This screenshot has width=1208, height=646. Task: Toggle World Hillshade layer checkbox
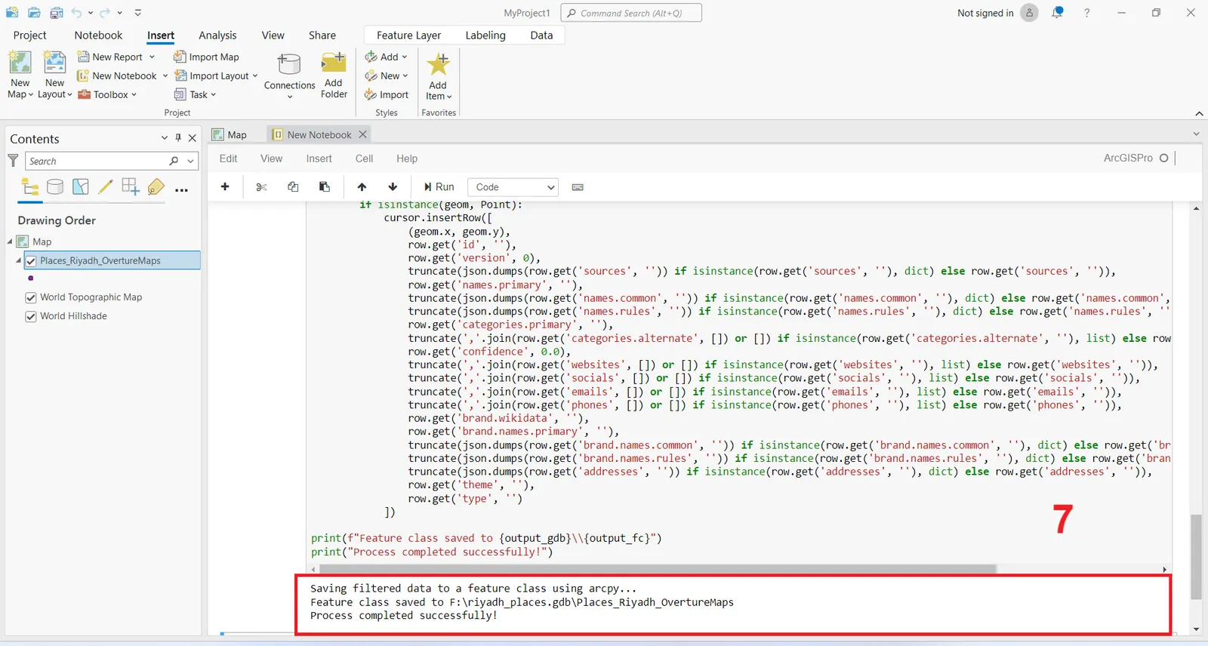[31, 316]
